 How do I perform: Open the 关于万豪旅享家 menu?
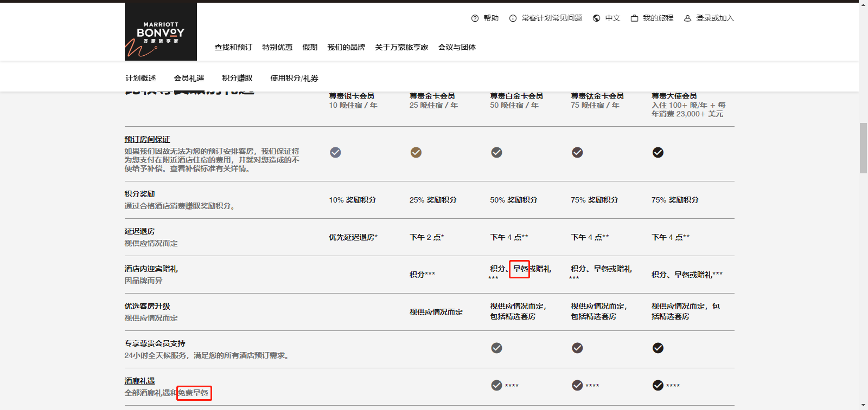(x=402, y=48)
